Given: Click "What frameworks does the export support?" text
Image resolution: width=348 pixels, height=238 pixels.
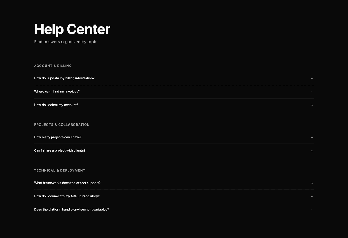Looking at the screenshot, I should pyautogui.click(x=67, y=183).
